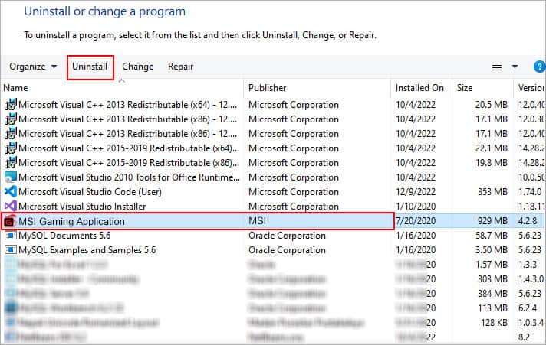Screen dimensions: 546x345
Task: Select MySQL Examples and Samples 5.6
Action: click(87, 250)
